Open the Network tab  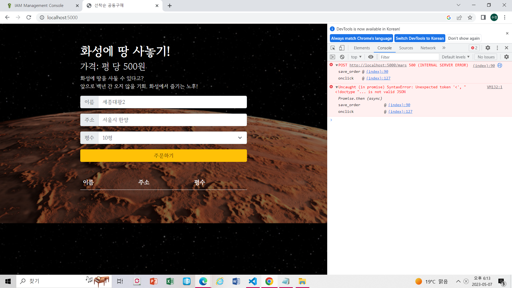point(428,48)
